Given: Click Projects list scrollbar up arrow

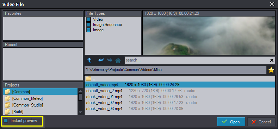Looking at the screenshot, I should (x=80, y=91).
